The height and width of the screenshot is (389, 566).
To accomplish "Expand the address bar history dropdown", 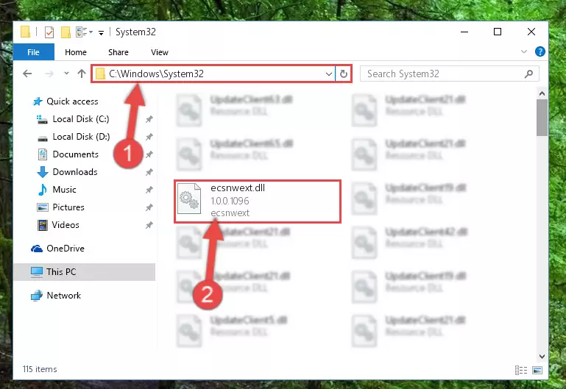I will click(x=328, y=74).
